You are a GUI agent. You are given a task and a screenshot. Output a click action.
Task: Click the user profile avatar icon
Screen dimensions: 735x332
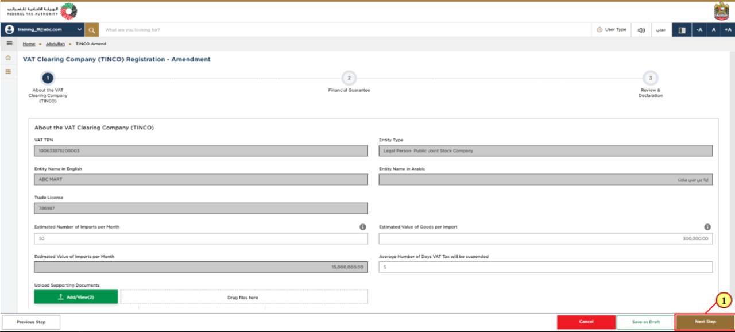(9, 29)
